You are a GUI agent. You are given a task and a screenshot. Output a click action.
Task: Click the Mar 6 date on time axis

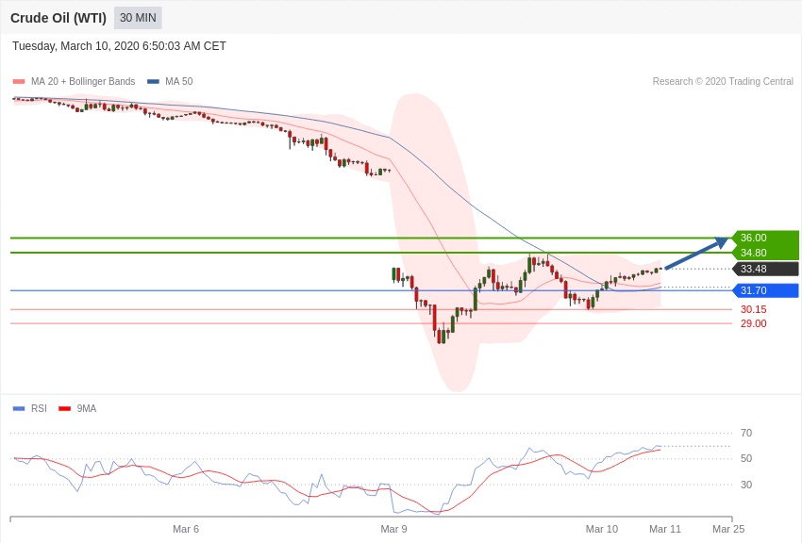point(186,529)
